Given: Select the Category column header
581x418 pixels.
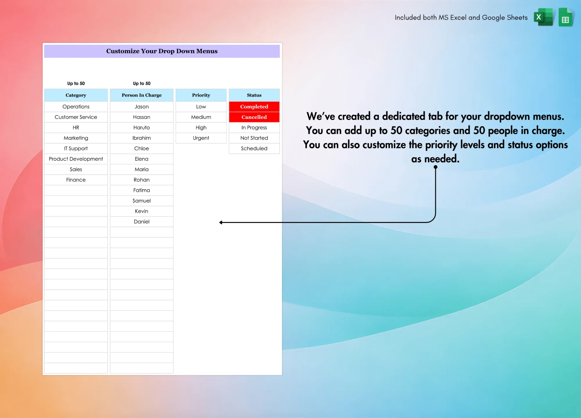Looking at the screenshot, I should (x=76, y=95).
